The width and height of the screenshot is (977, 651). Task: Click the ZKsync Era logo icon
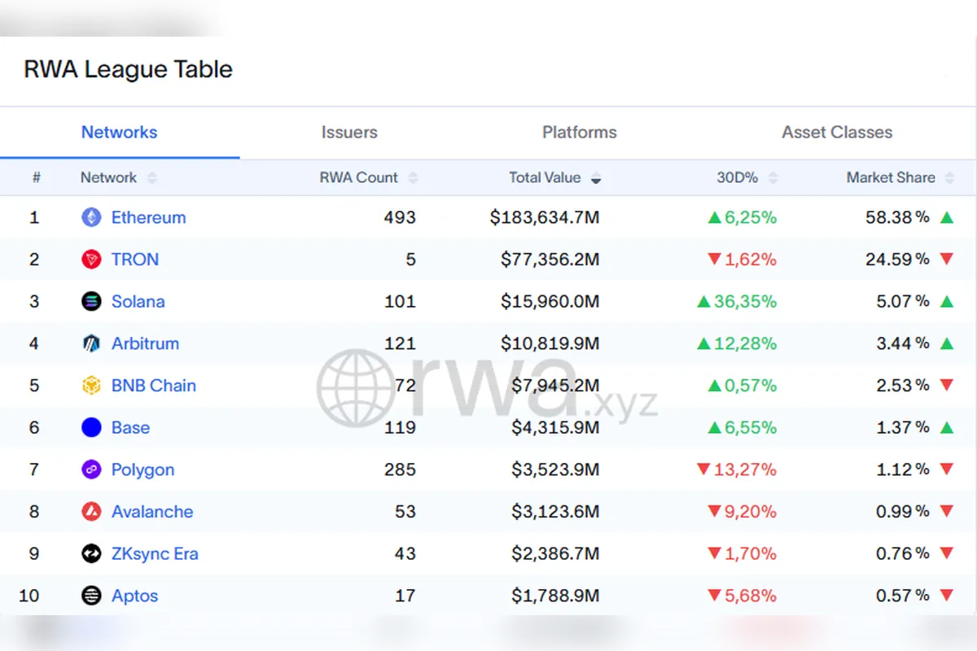point(91,554)
